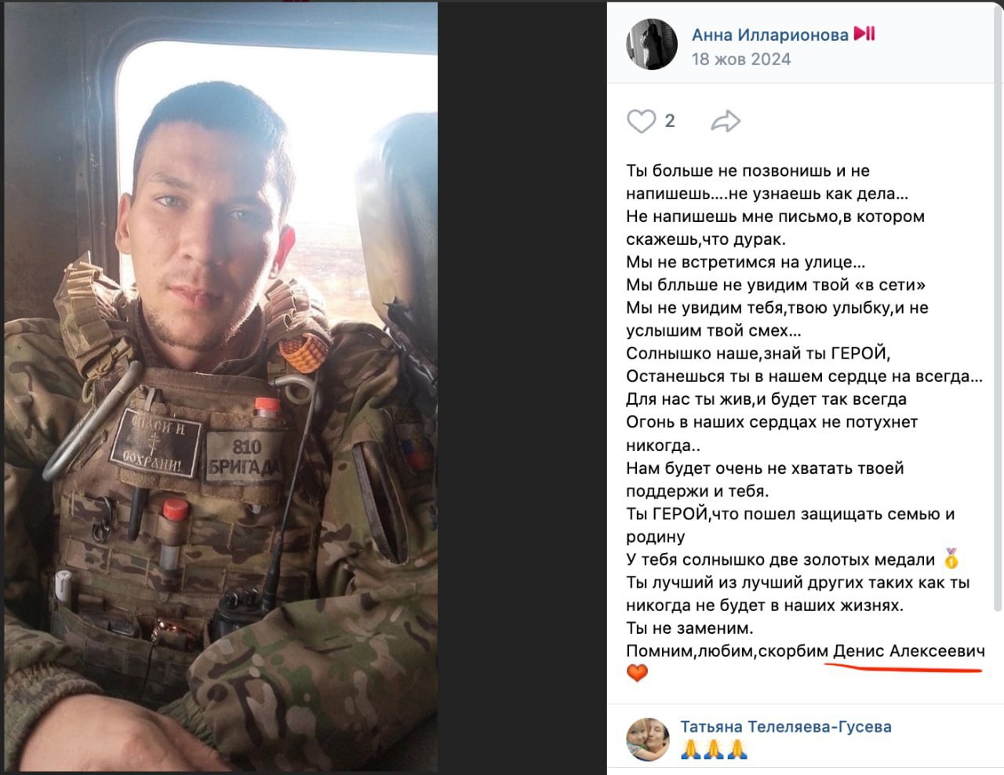Screen dimensions: 1004x775
Task: Click the underlined name Денис Алексеевич
Action: [x=909, y=651]
